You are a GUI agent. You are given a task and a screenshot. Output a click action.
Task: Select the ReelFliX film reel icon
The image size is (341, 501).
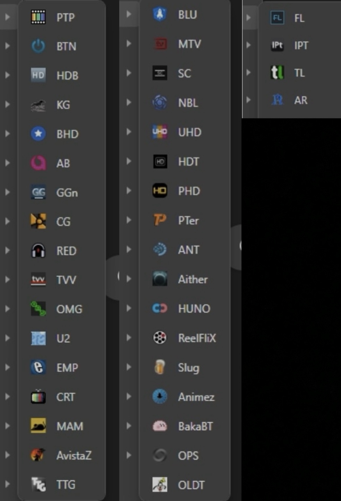[160, 338]
